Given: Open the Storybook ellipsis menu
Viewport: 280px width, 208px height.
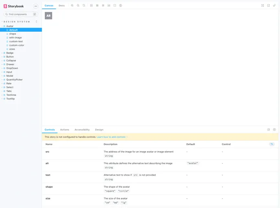Looking at the screenshot, I should click(x=36, y=6).
